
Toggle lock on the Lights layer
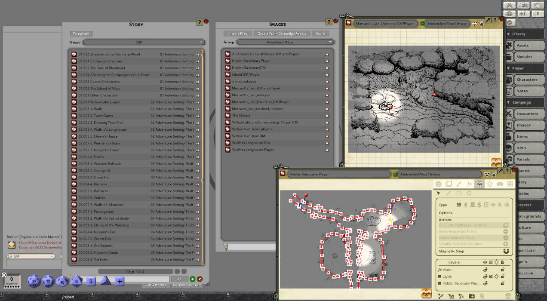point(502,276)
